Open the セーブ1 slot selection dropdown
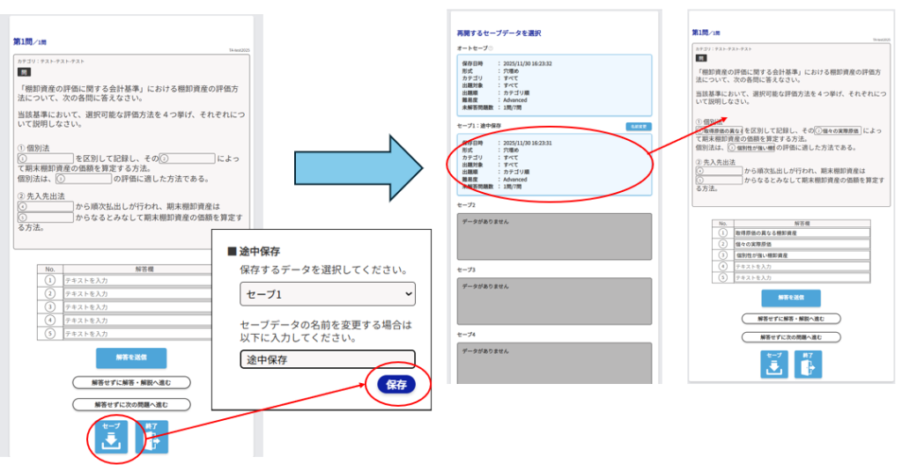902x472 pixels. 327,293
